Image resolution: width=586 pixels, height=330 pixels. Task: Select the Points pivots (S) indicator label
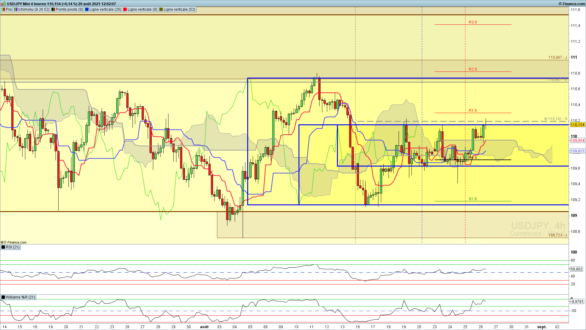[67, 9]
